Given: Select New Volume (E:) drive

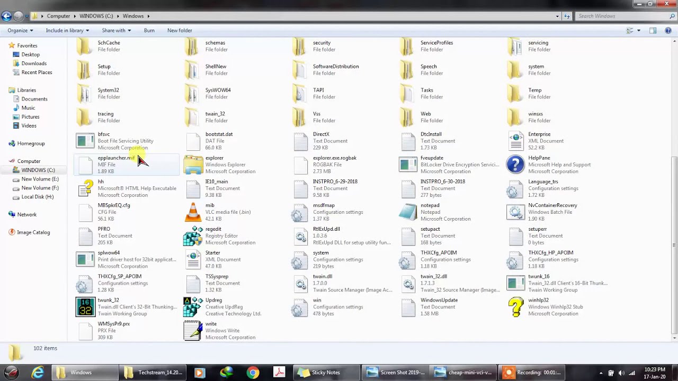Looking at the screenshot, I should click(40, 179).
